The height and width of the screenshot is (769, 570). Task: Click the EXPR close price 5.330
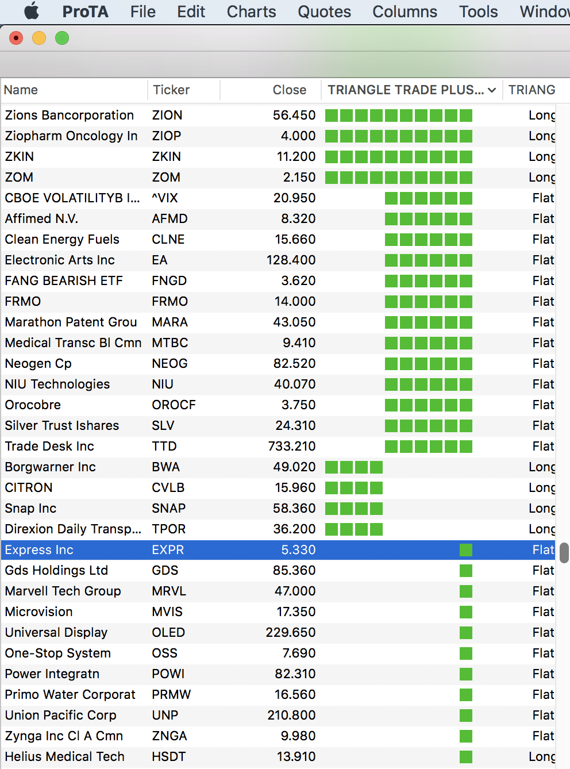point(298,549)
